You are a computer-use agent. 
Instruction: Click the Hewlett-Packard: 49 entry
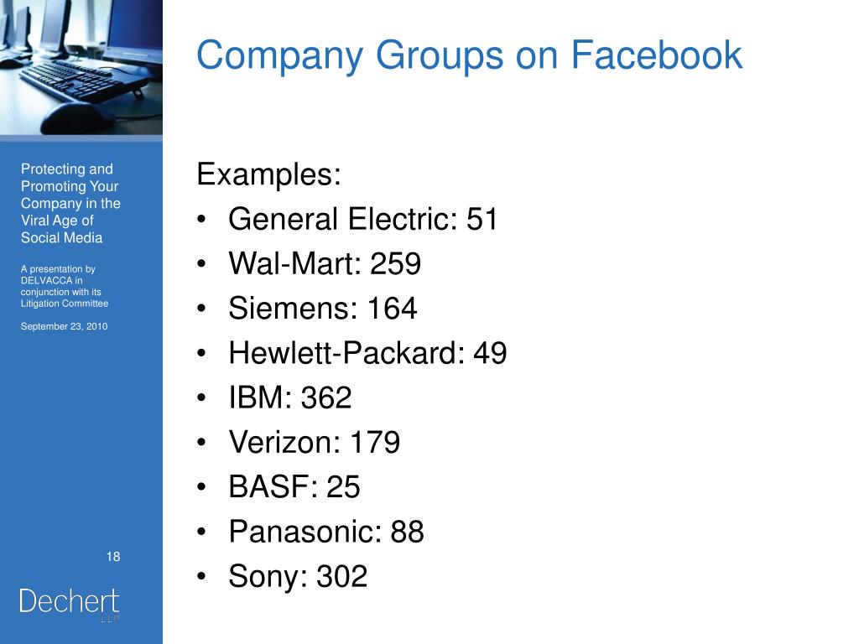(x=367, y=353)
